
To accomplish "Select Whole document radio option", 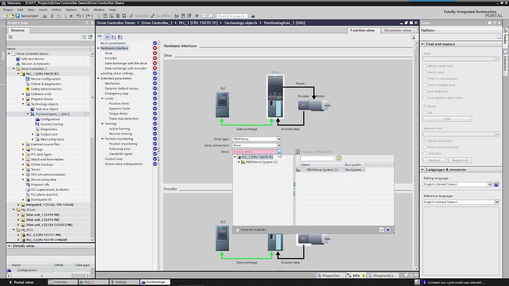I will coord(425,141).
